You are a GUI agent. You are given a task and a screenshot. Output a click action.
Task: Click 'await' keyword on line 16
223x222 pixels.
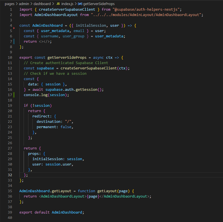click(38, 90)
